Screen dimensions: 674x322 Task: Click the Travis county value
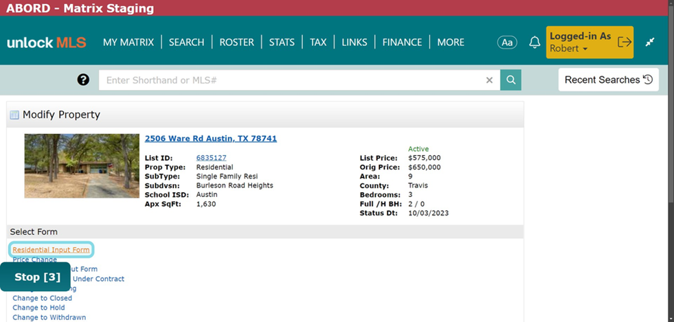click(418, 185)
